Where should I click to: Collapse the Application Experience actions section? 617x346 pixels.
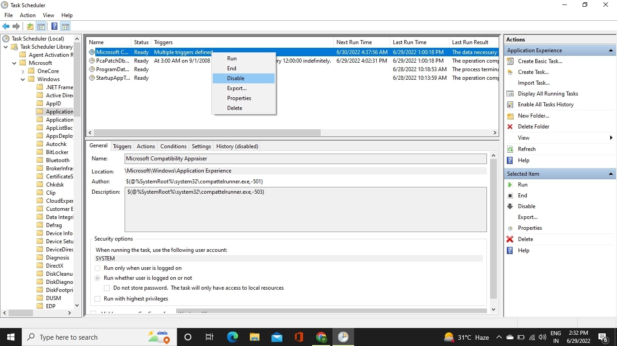point(611,50)
